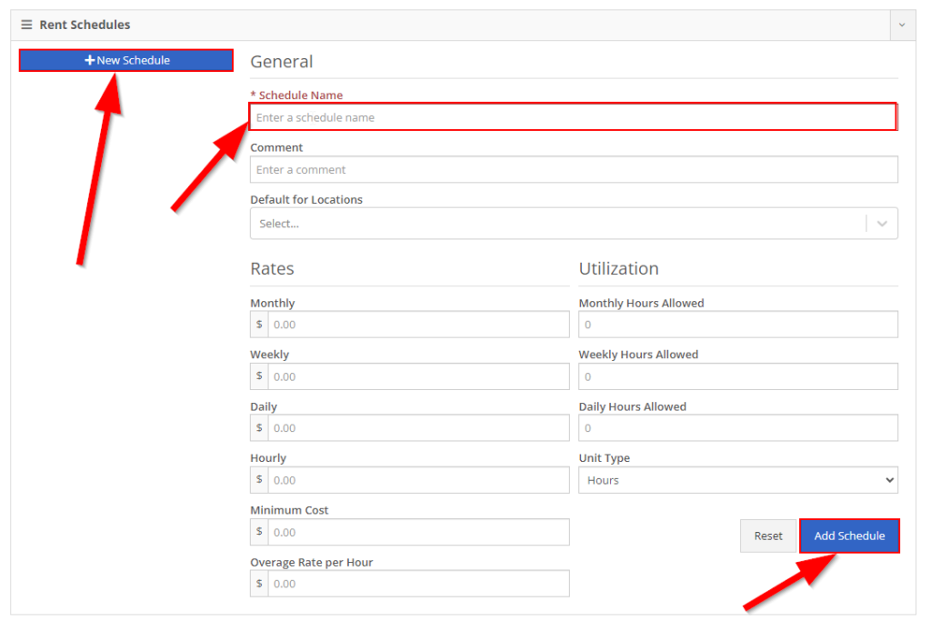This screenshot has width=931, height=621.
Task: Click the New Schedule button
Action: click(125, 60)
